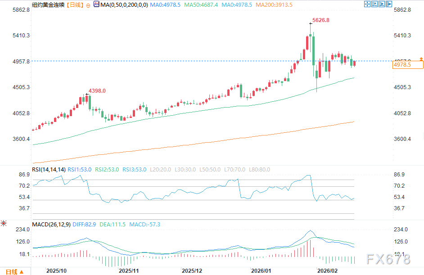
Task: Click the 2025/12 date on the time axis
Action: click(x=191, y=271)
